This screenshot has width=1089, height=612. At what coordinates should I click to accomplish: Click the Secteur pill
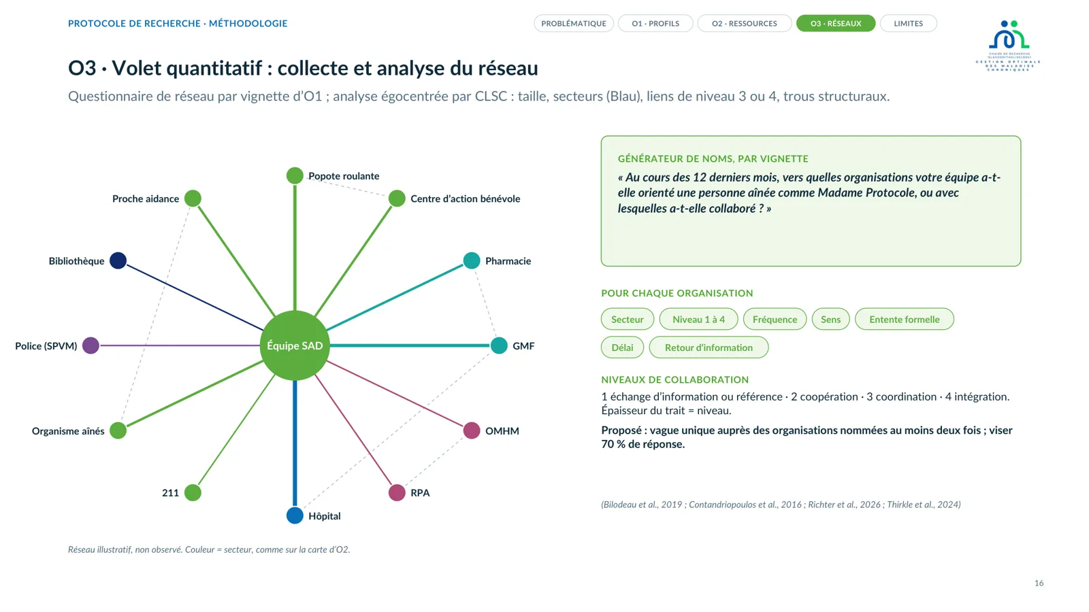coord(628,319)
